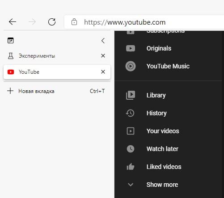Open History page
224x198 pixels.
pyautogui.click(x=156, y=113)
